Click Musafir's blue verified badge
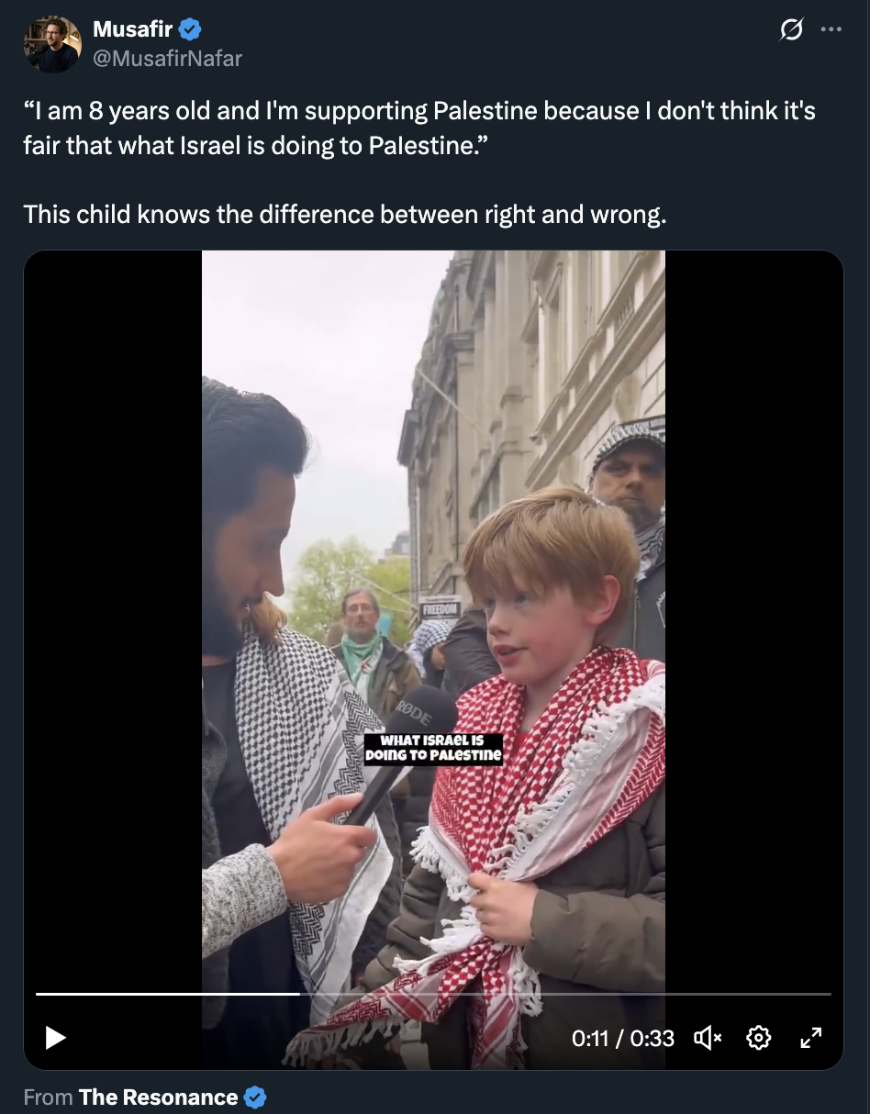This screenshot has width=870, height=1114. (x=190, y=30)
